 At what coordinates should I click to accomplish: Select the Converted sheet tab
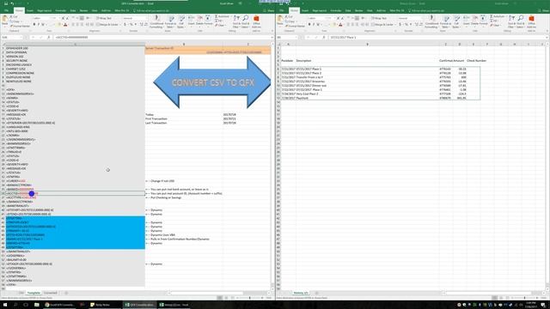point(51,293)
